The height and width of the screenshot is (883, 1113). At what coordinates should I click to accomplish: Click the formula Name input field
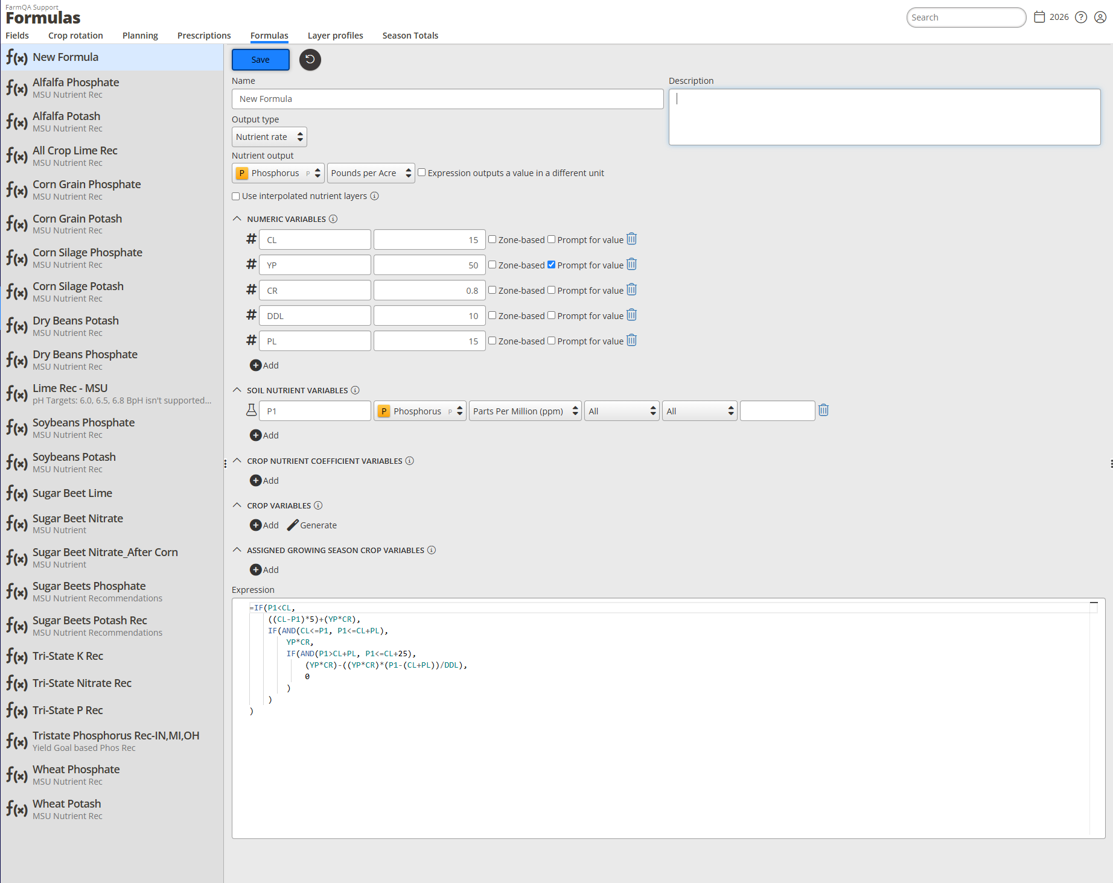pos(447,99)
